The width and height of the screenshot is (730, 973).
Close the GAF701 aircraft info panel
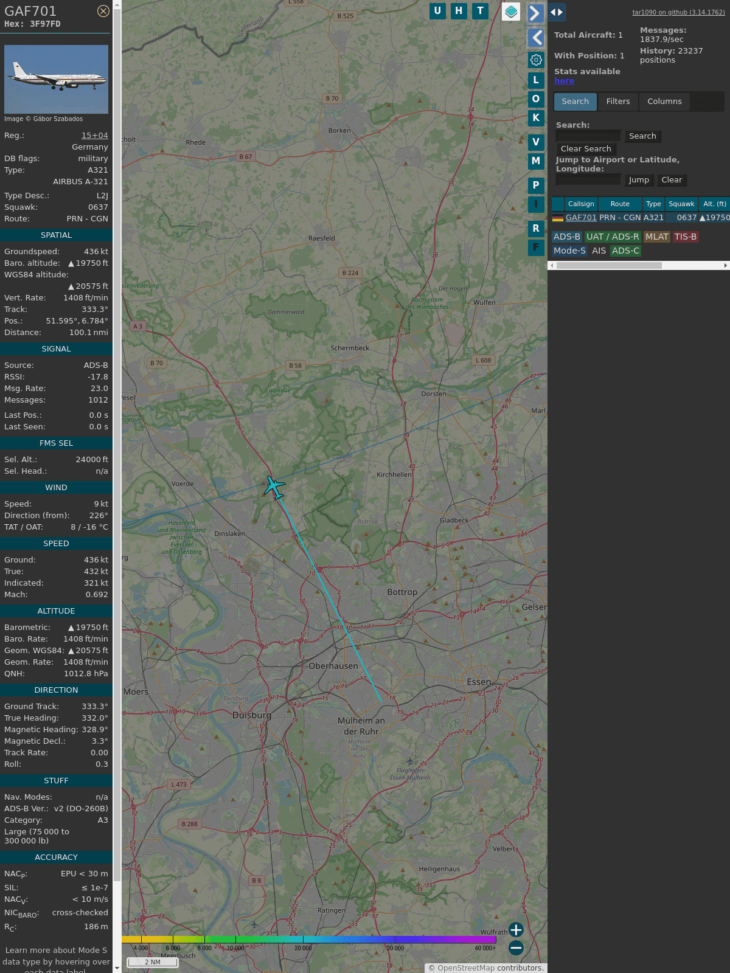tap(103, 11)
